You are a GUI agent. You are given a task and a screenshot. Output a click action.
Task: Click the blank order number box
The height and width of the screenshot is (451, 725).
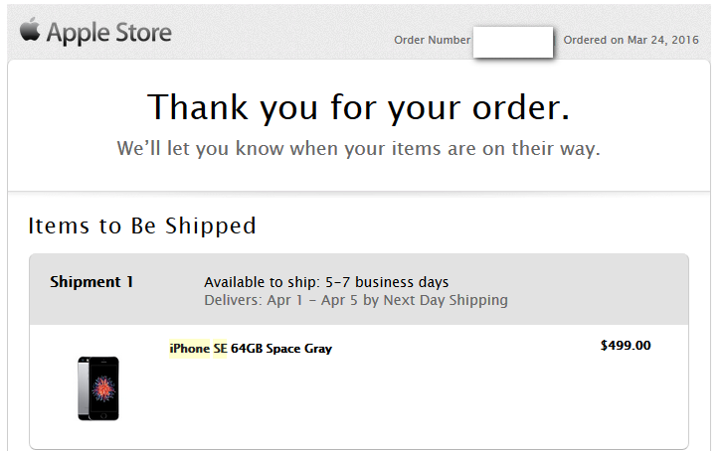tap(513, 43)
